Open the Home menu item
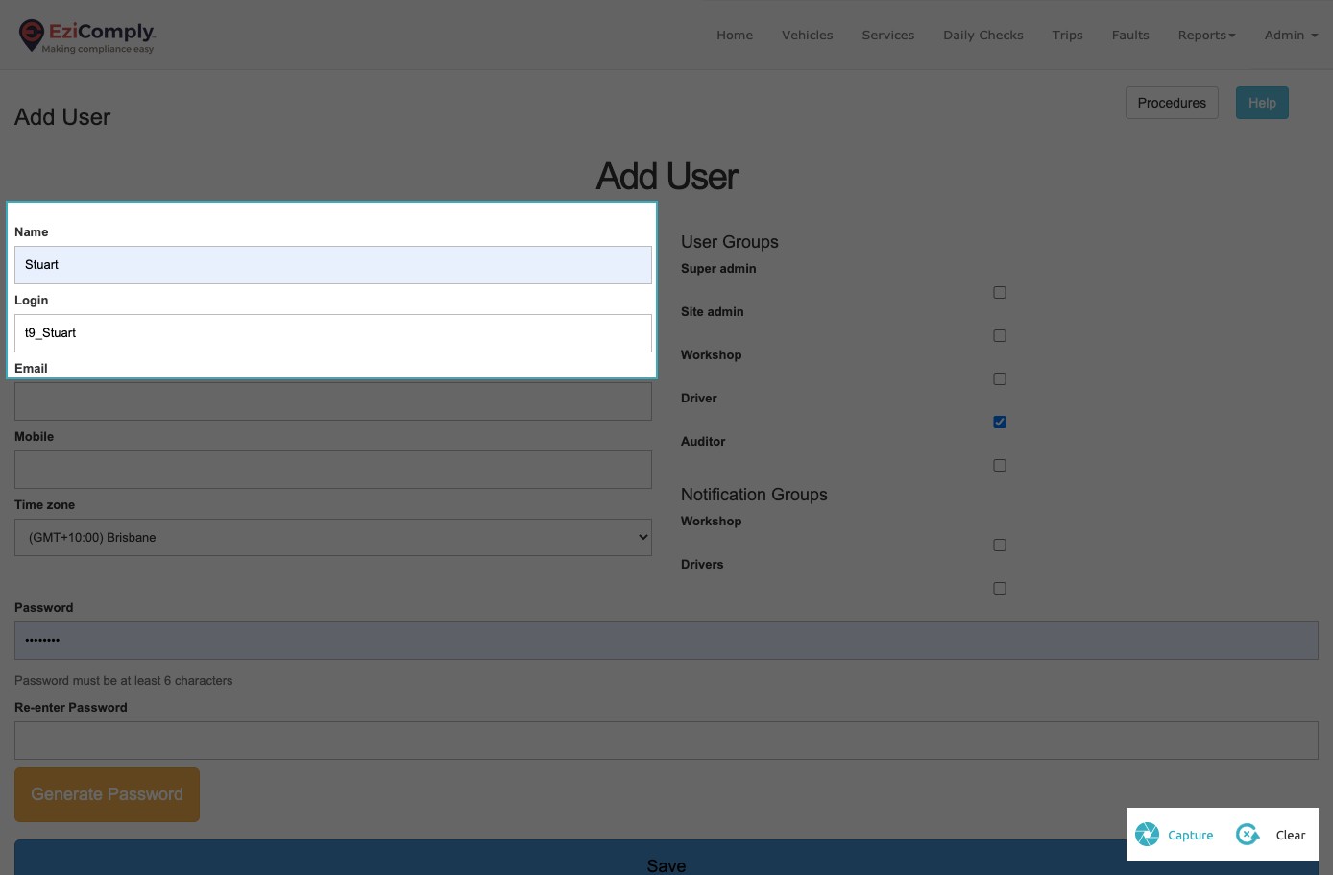 [735, 35]
